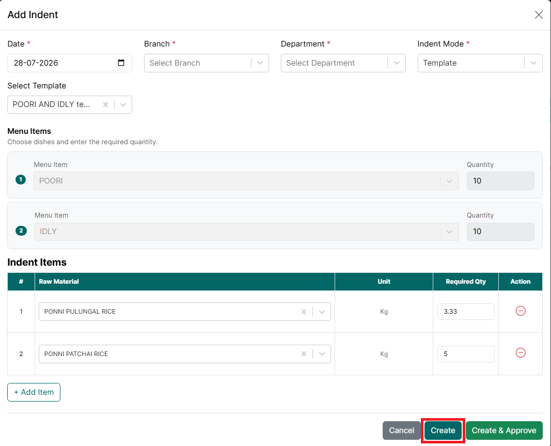Click the Required Qty field showing 5
This screenshot has height=446, width=551.
[466, 354]
